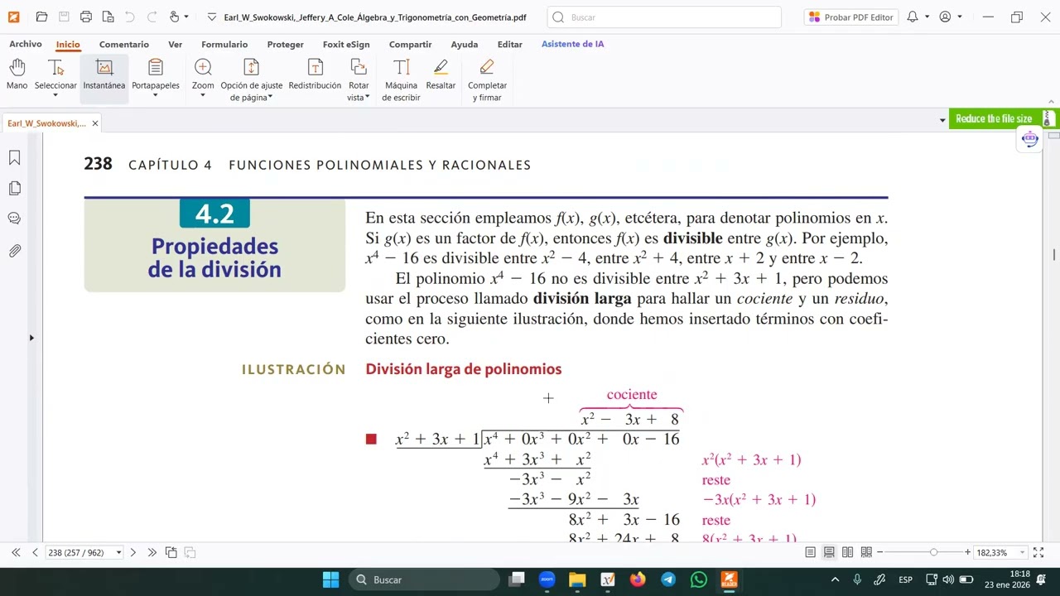Open the comments panel icon
The image size is (1060, 596).
point(14,219)
